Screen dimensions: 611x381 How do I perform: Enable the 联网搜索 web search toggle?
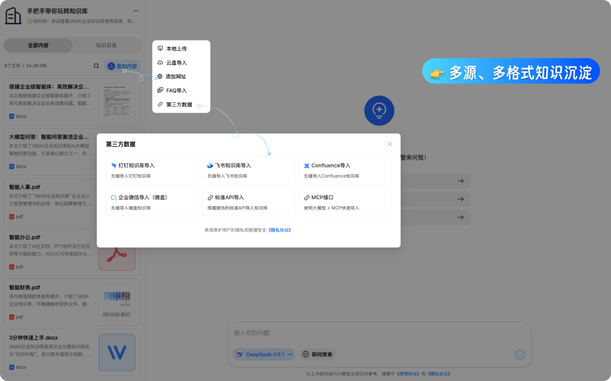pyautogui.click(x=318, y=354)
